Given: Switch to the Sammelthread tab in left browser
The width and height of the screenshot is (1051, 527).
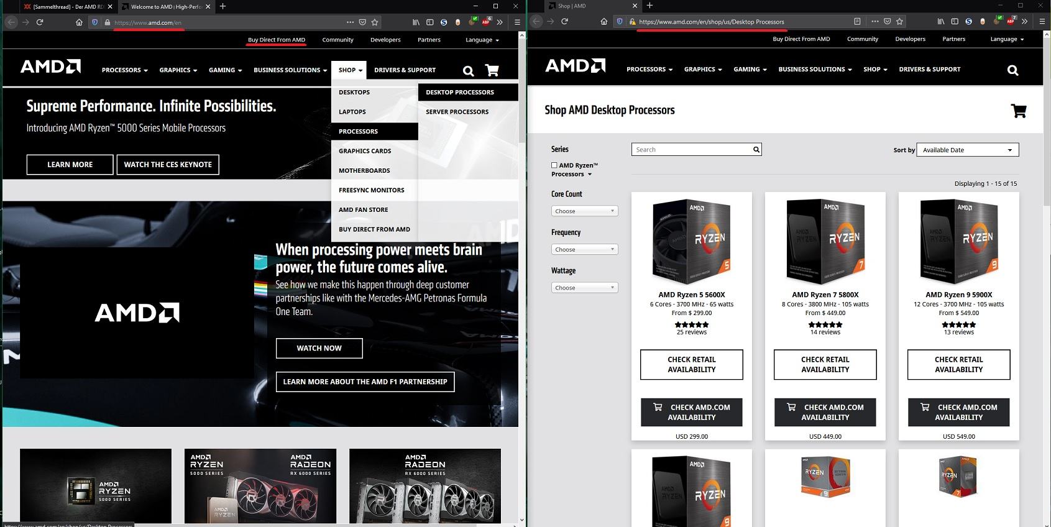Looking at the screenshot, I should point(65,7).
